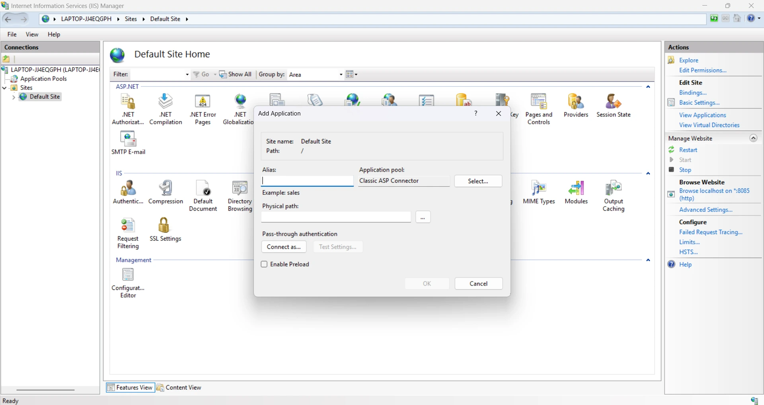Collapse the IIS section

[x=648, y=174]
